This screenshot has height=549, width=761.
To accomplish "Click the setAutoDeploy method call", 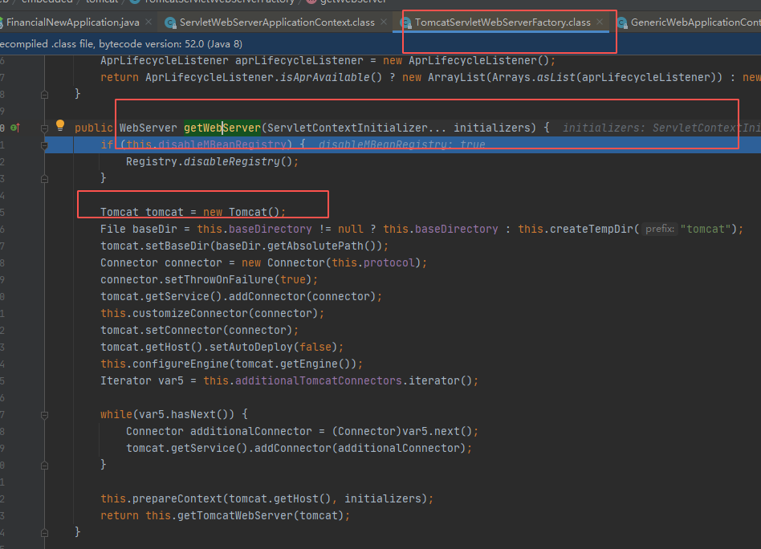I will [251, 347].
